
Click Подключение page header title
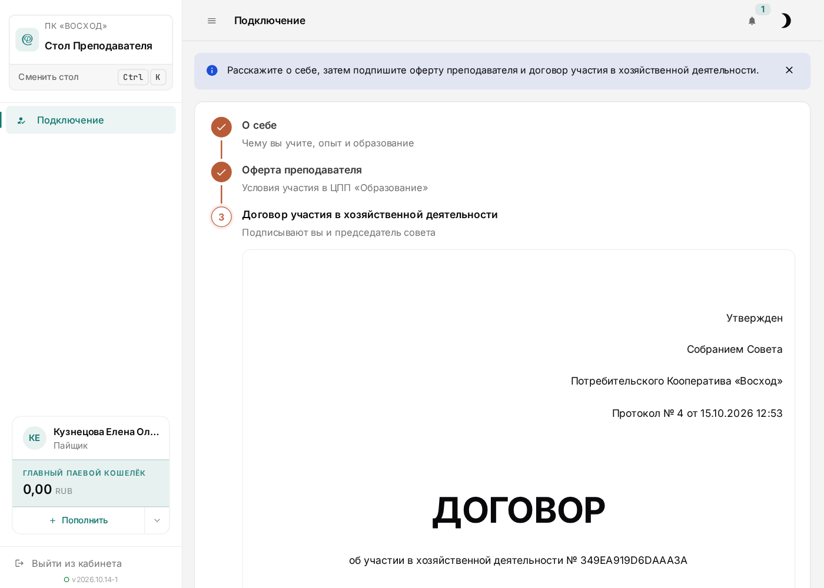(x=270, y=21)
